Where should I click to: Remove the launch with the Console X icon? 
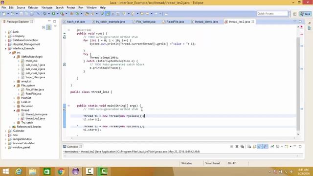[x=237, y=147]
